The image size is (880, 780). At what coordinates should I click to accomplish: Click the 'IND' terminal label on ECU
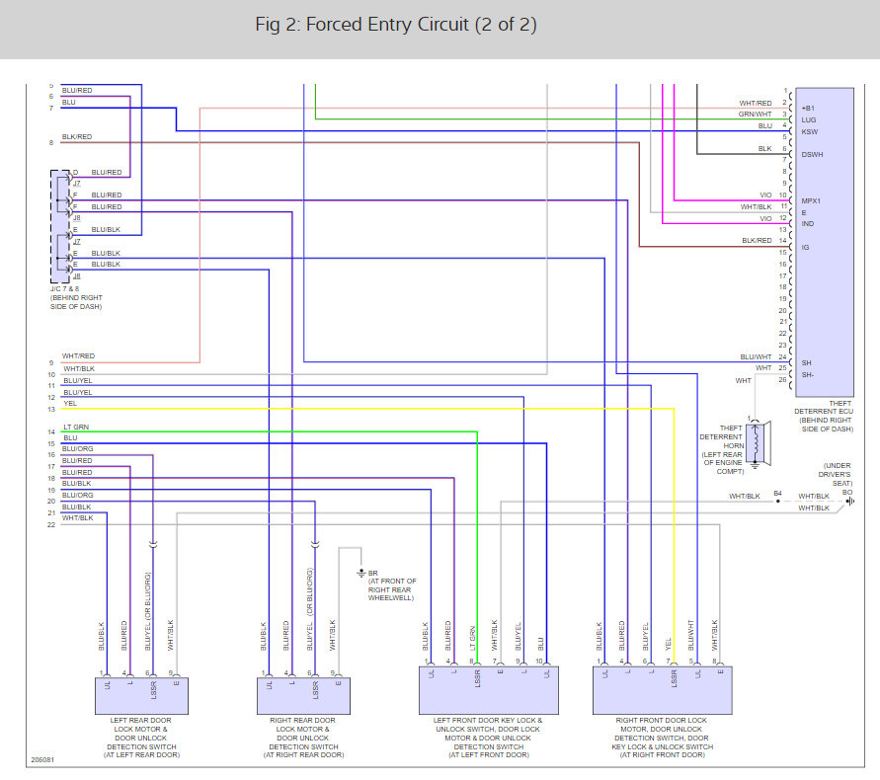[x=808, y=224]
